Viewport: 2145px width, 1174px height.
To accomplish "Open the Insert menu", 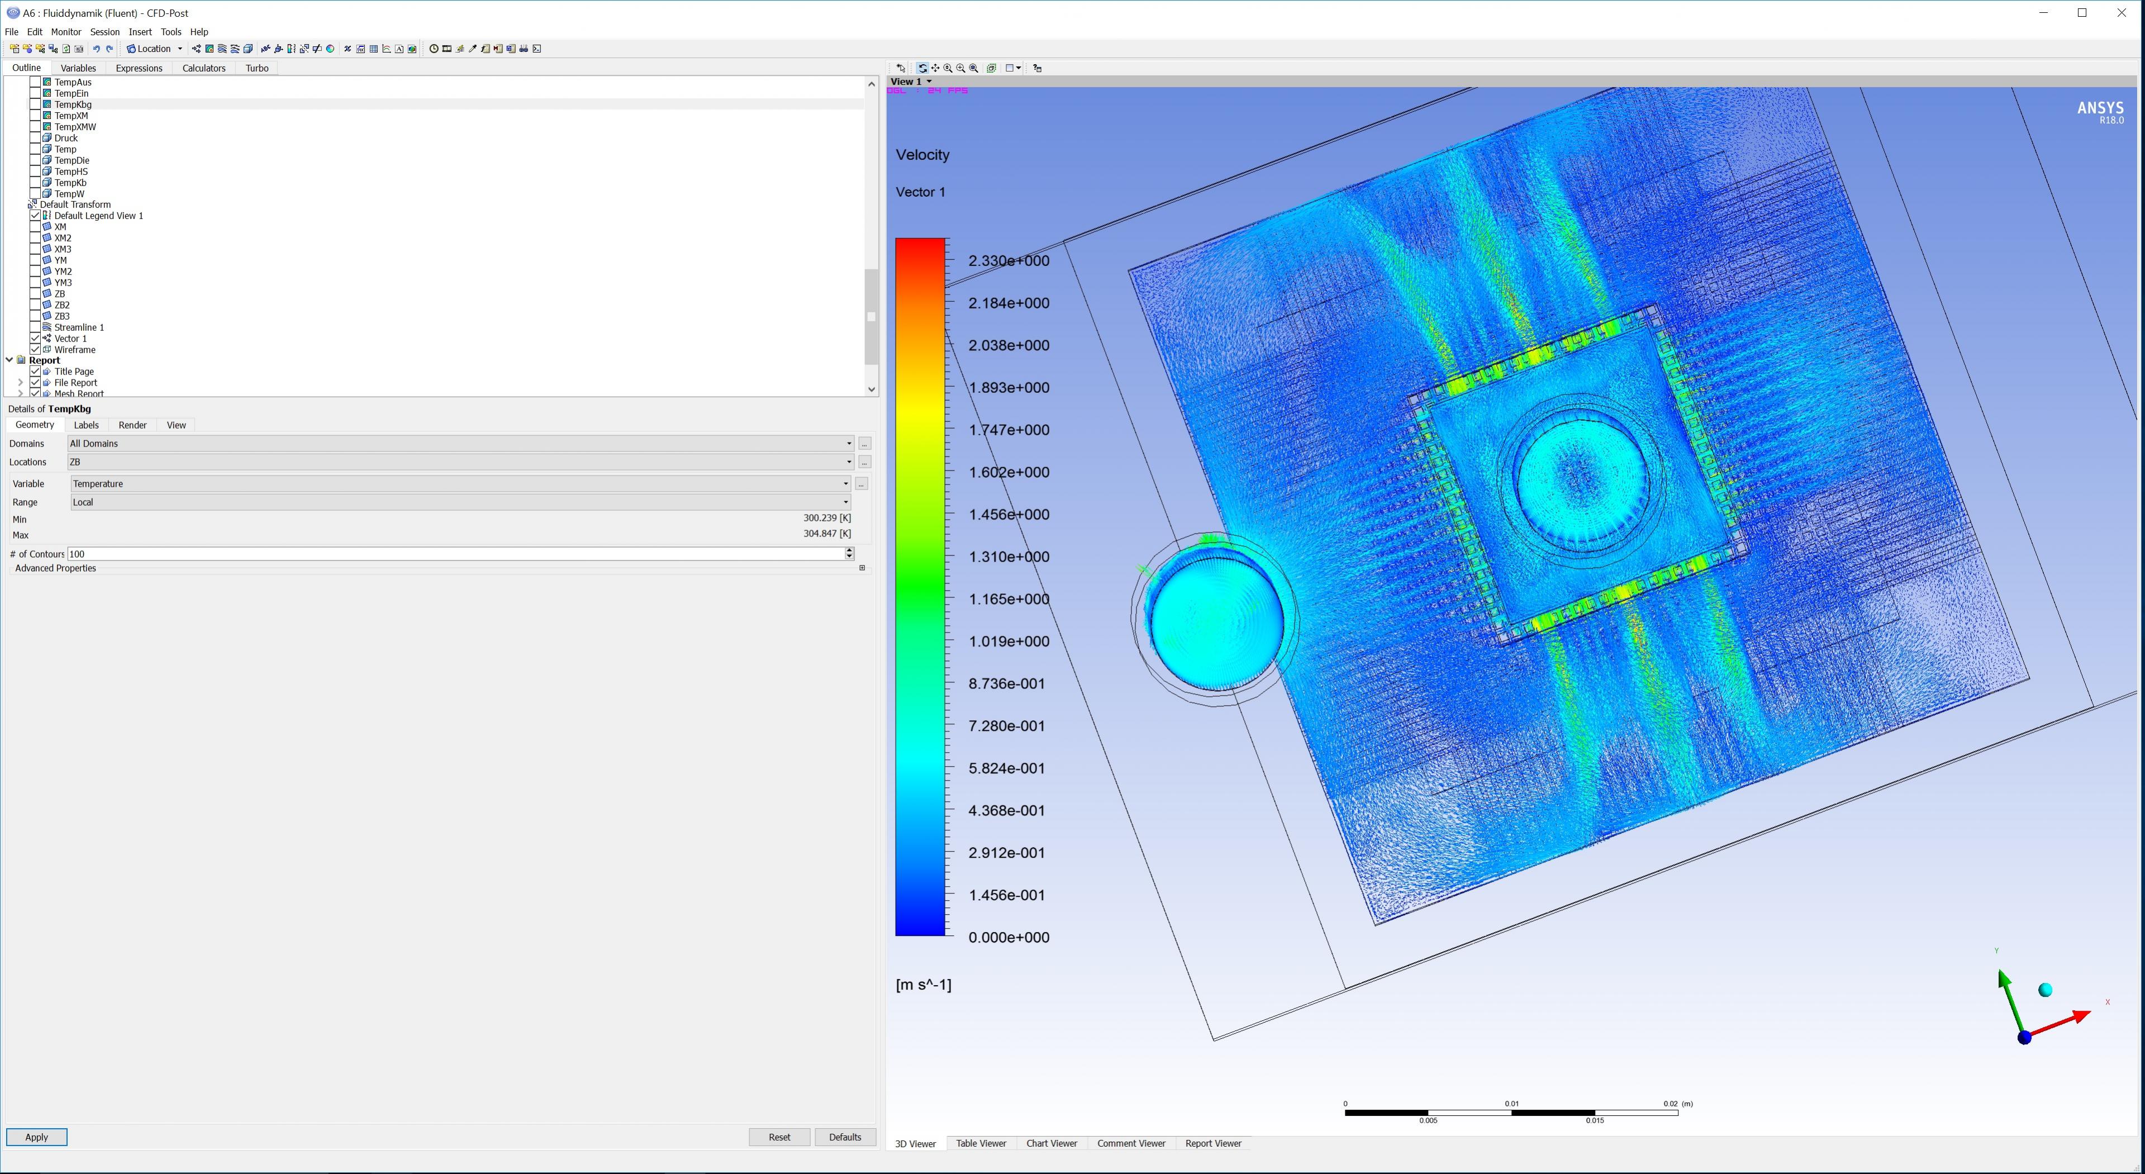I will [140, 32].
